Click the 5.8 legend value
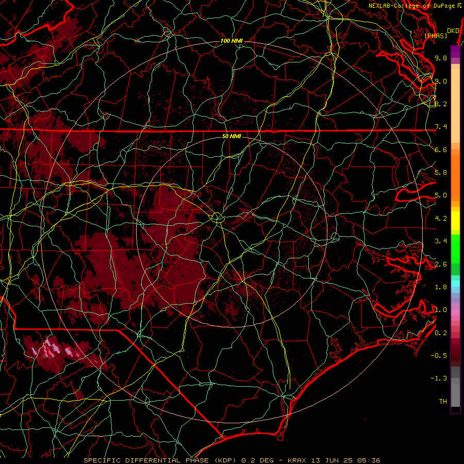This screenshot has width=464, height=464. (441, 173)
